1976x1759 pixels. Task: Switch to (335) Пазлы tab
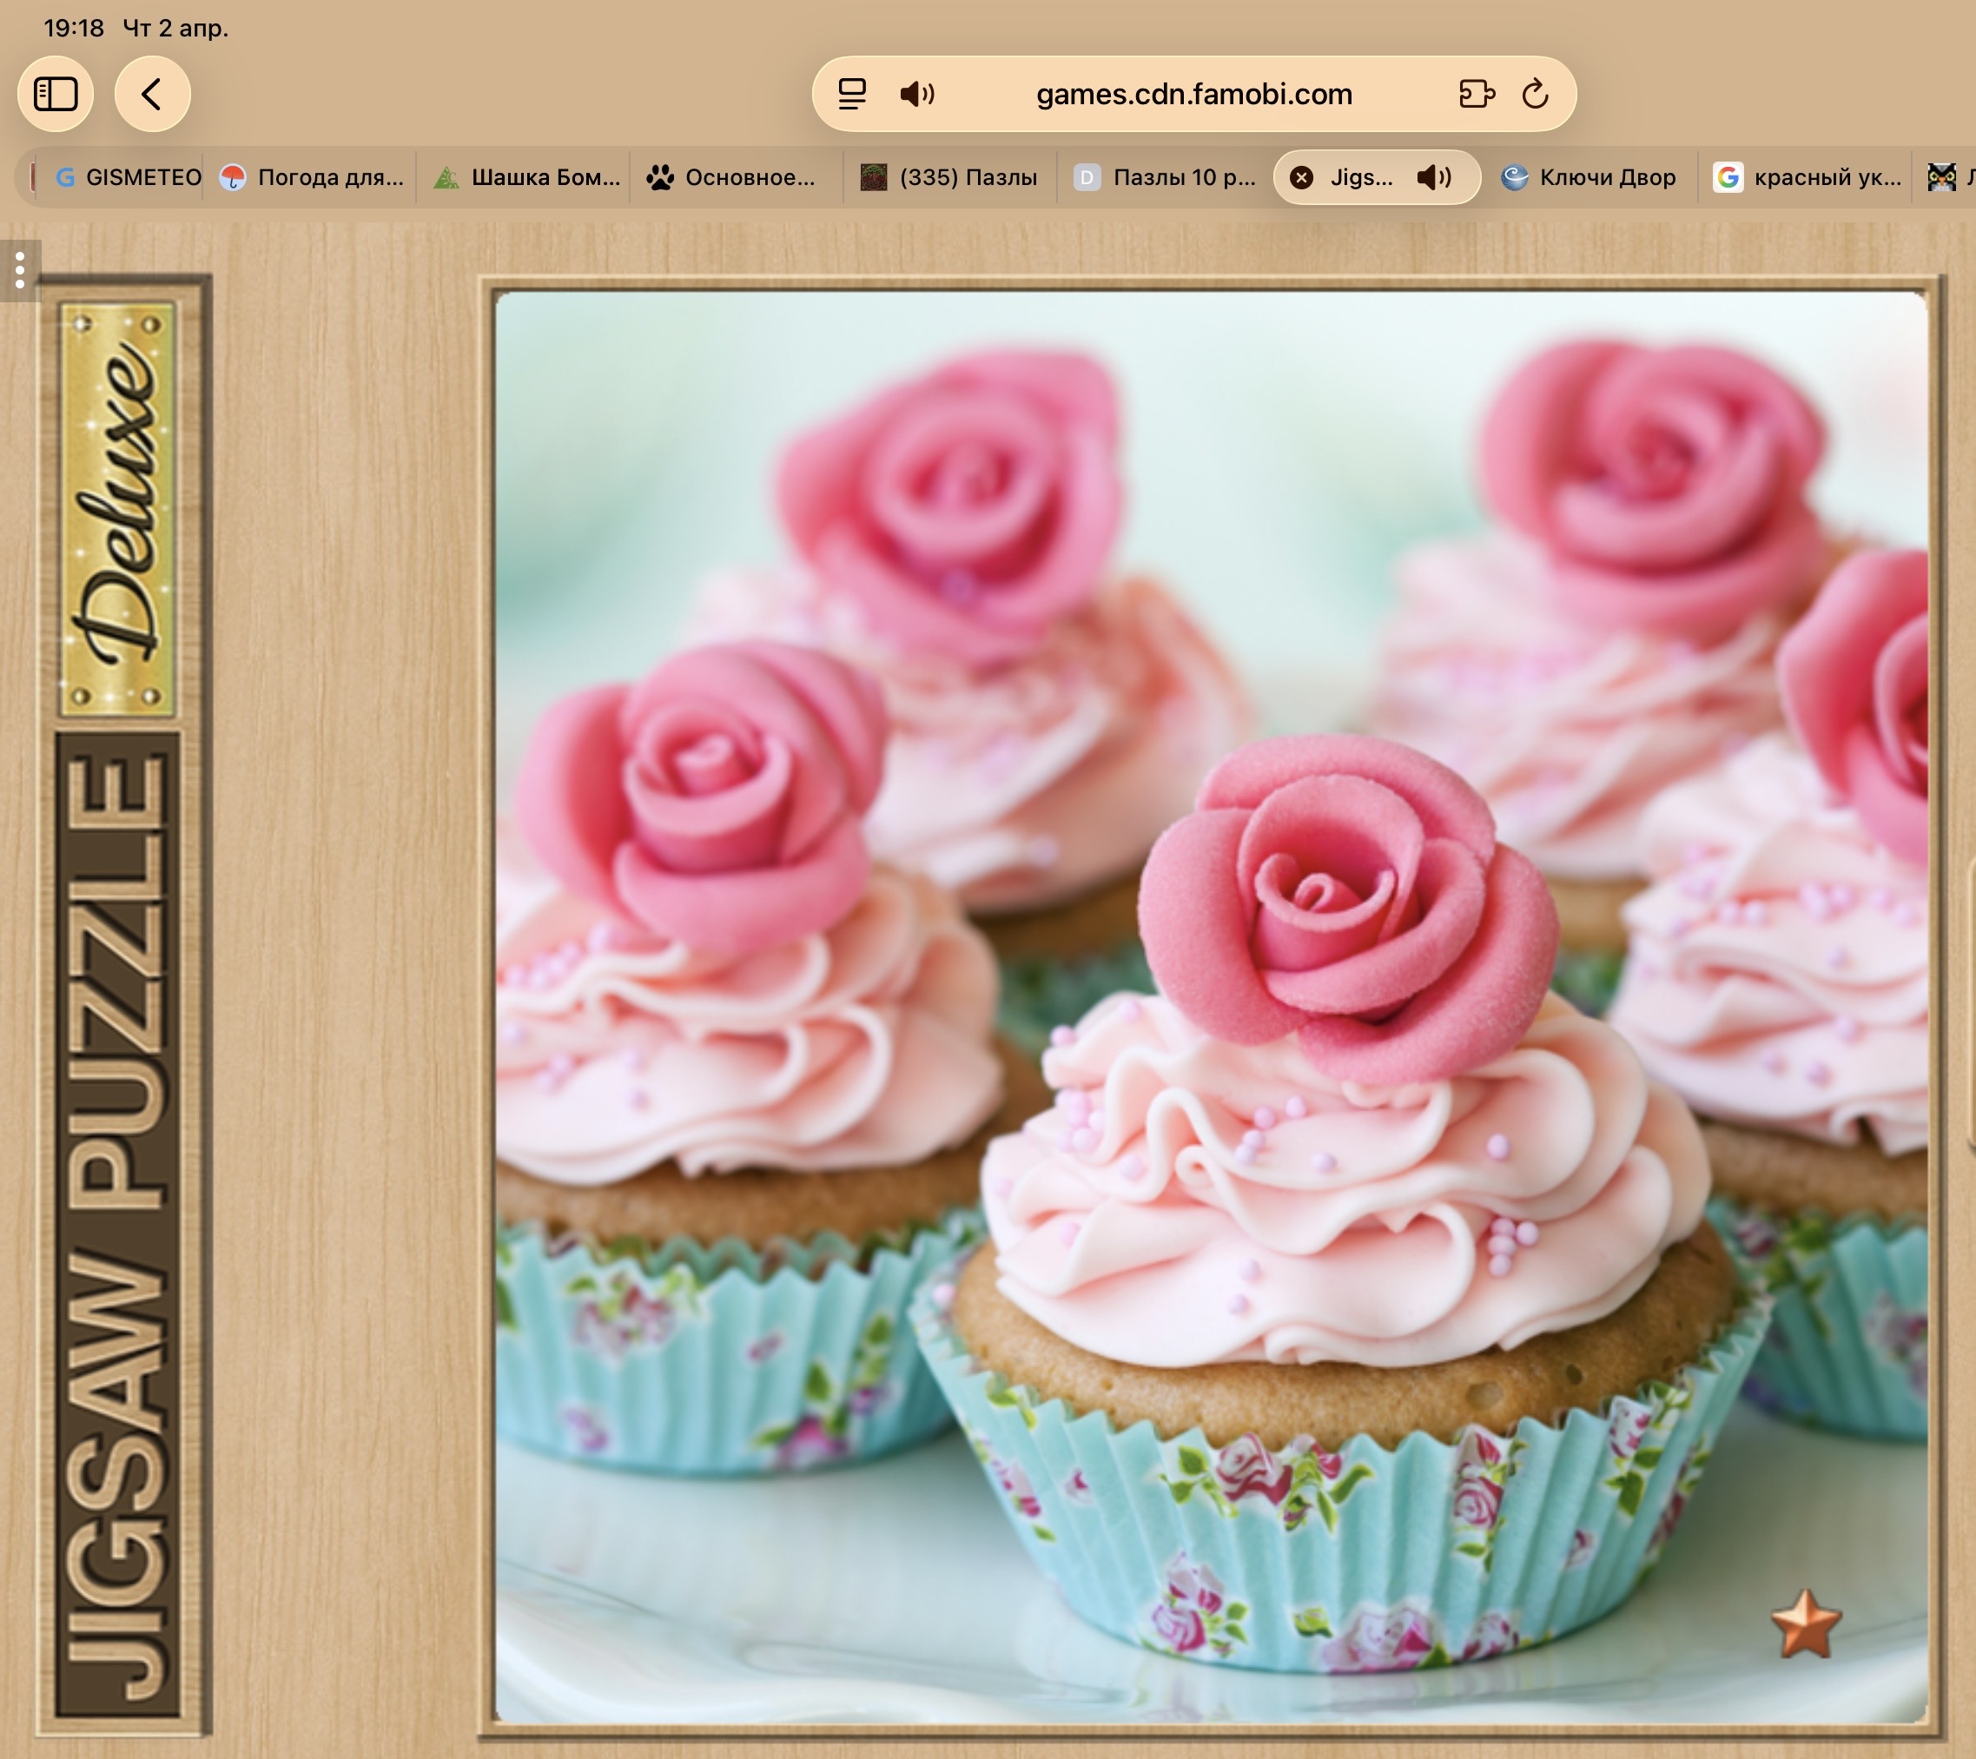click(950, 178)
